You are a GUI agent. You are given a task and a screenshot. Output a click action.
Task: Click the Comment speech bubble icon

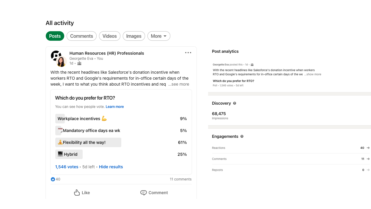(144, 193)
